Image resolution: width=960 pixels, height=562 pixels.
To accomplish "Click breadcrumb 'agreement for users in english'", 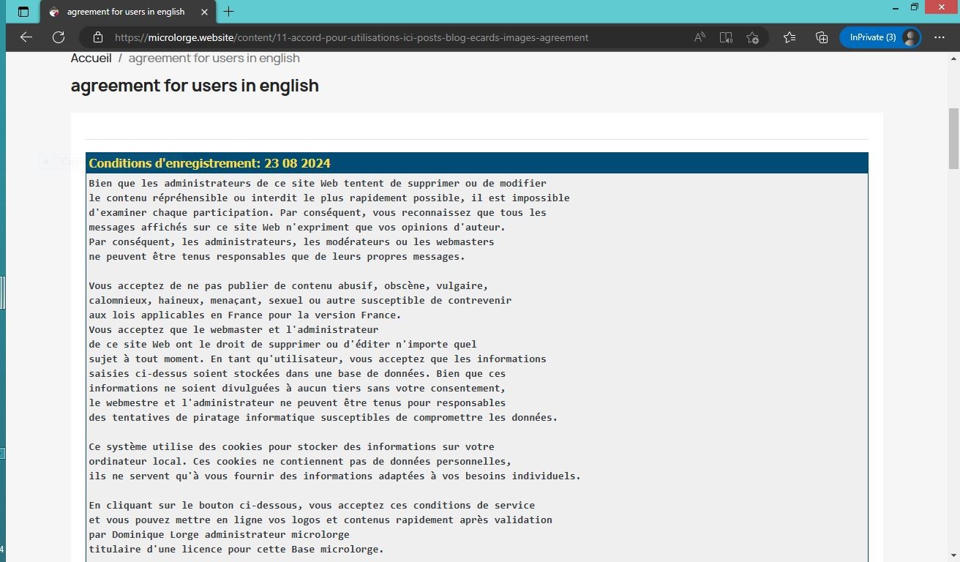I will pyautogui.click(x=214, y=58).
